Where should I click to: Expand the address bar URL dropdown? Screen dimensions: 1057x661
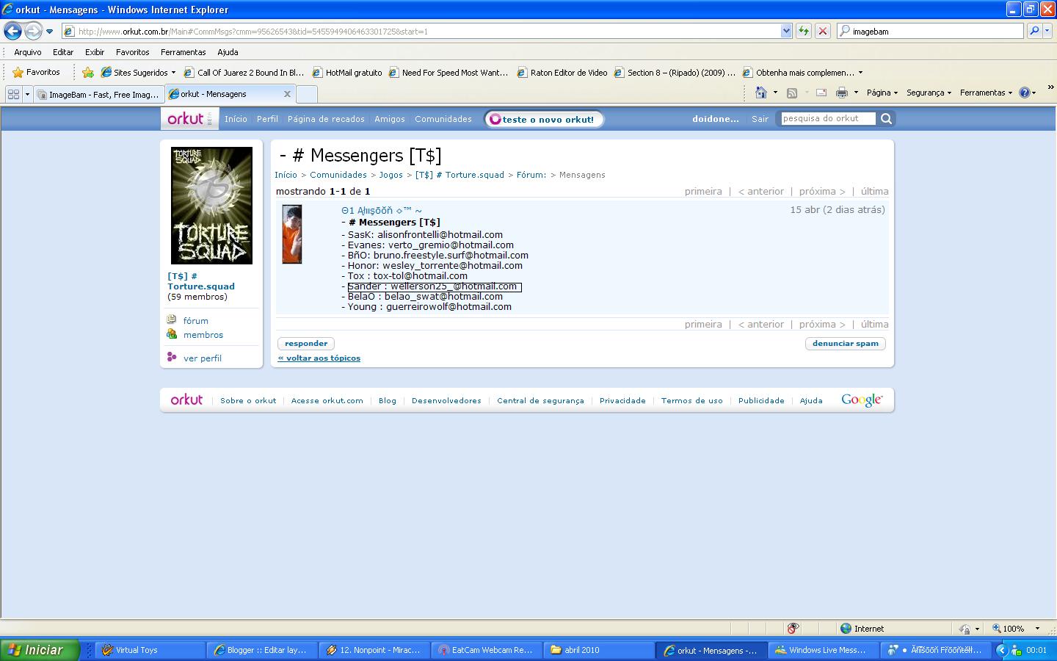point(786,31)
